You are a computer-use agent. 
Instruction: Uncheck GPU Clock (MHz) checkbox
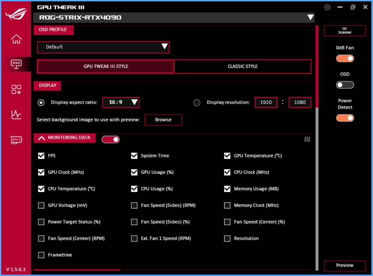[x=41, y=172]
